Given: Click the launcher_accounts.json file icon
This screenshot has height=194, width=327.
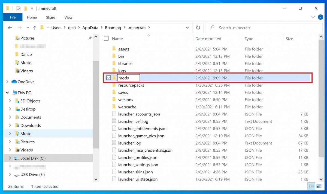Looking at the screenshot, I should click(114, 114).
